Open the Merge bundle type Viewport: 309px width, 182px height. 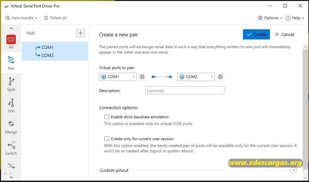point(11,127)
